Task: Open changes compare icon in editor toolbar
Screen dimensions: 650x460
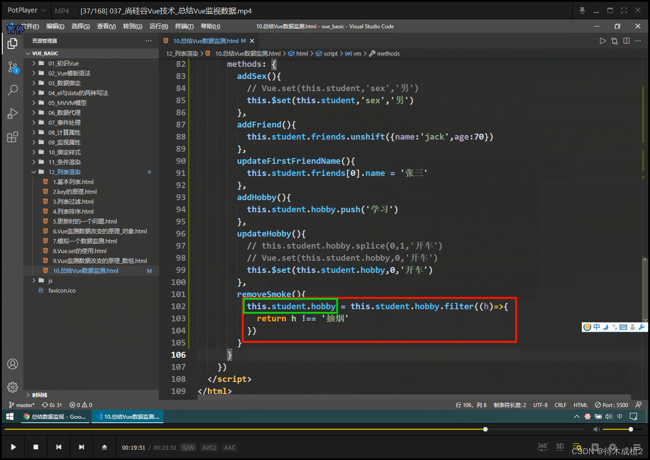Action: [x=615, y=41]
